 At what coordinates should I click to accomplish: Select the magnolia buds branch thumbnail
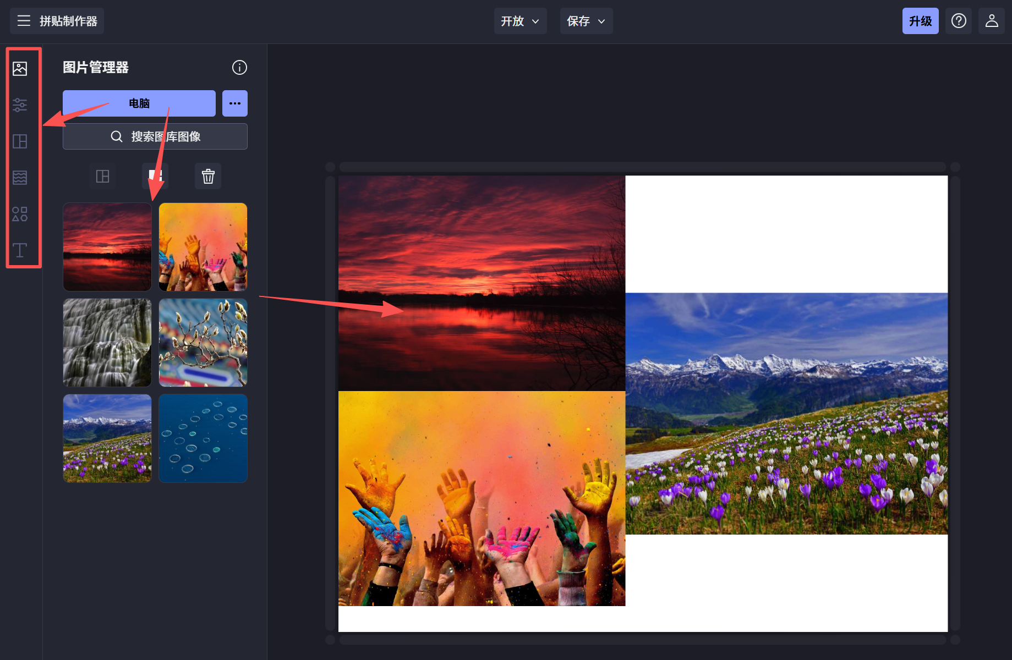(203, 343)
